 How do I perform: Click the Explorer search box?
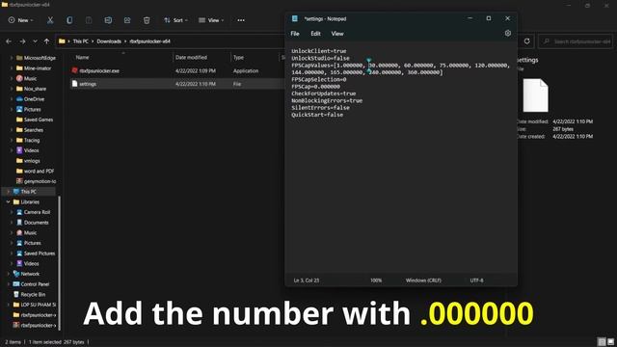[576, 41]
